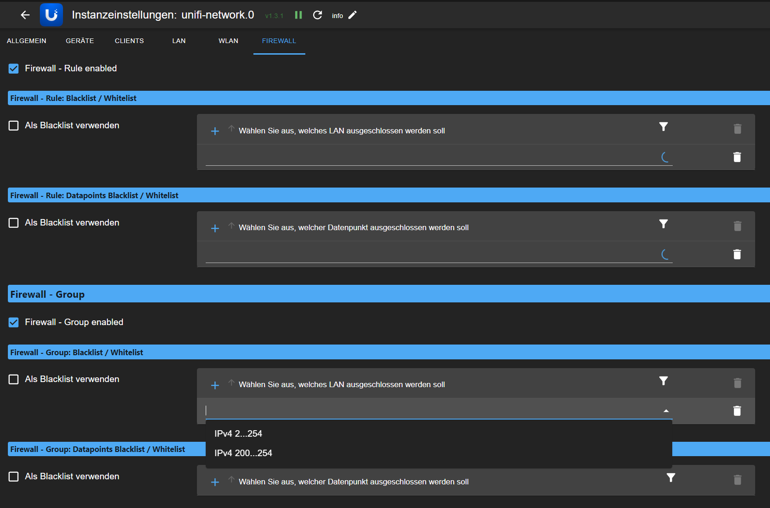This screenshot has width=770, height=508.
Task: Open filter for Group LAN blacklist table
Action: 663,381
